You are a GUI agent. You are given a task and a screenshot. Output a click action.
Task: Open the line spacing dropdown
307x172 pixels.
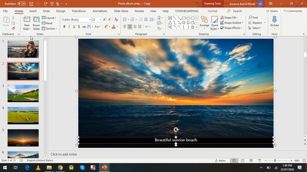[152, 19]
